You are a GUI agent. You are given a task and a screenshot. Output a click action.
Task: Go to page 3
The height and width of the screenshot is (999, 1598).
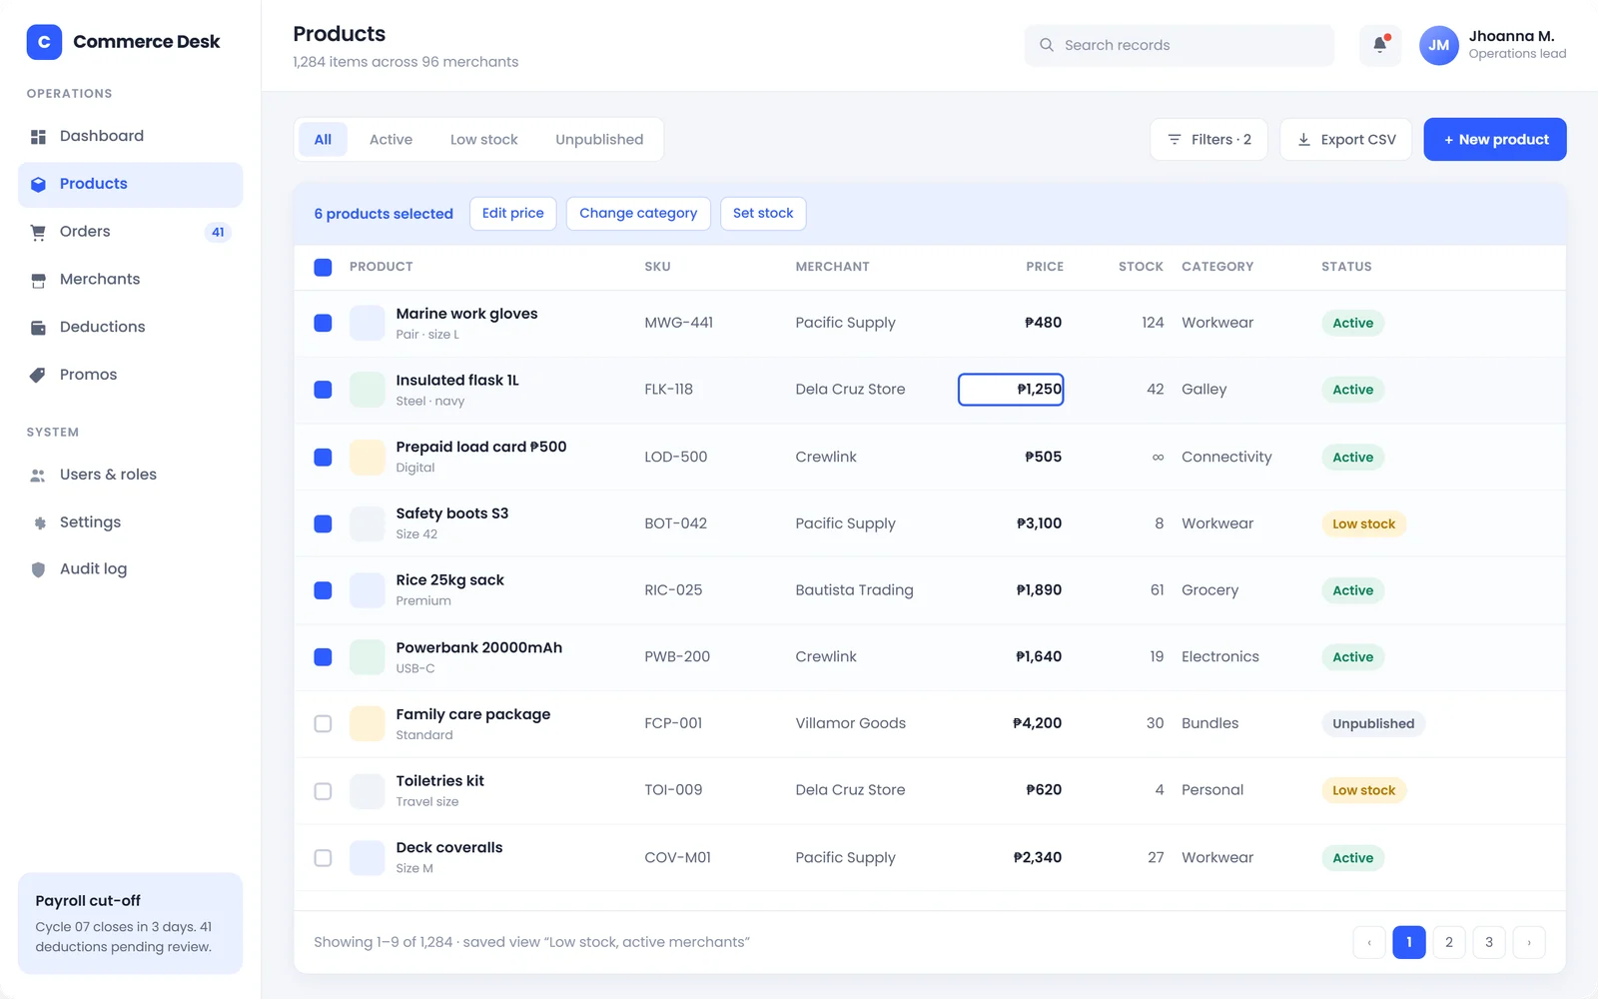pos(1489,942)
